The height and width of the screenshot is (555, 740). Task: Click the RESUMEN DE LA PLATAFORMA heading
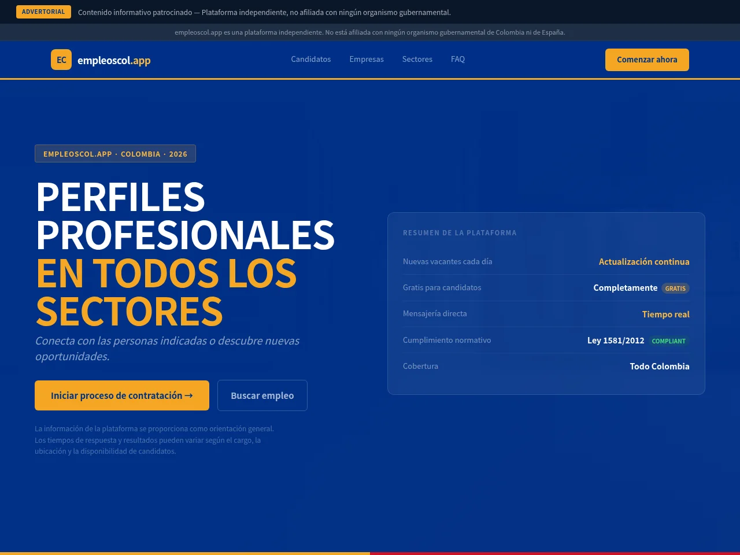pos(460,233)
